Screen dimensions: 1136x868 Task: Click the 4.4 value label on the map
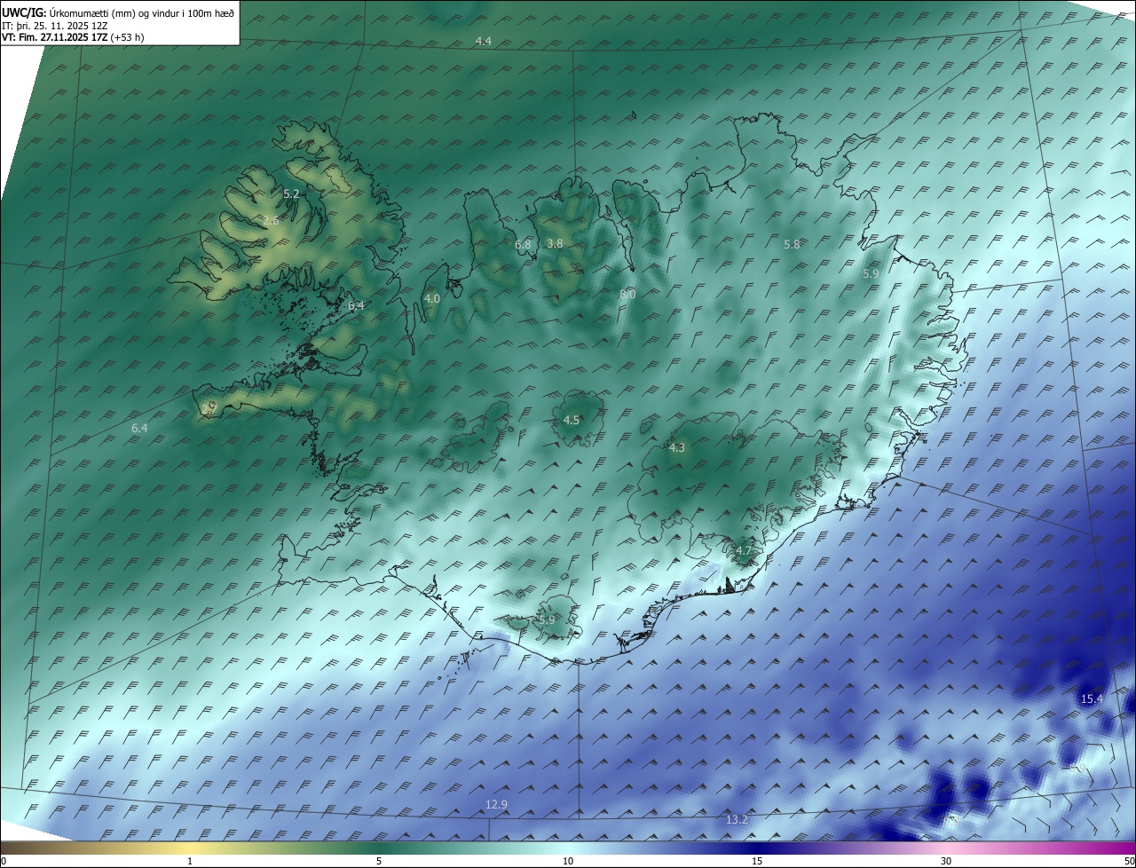coord(484,42)
